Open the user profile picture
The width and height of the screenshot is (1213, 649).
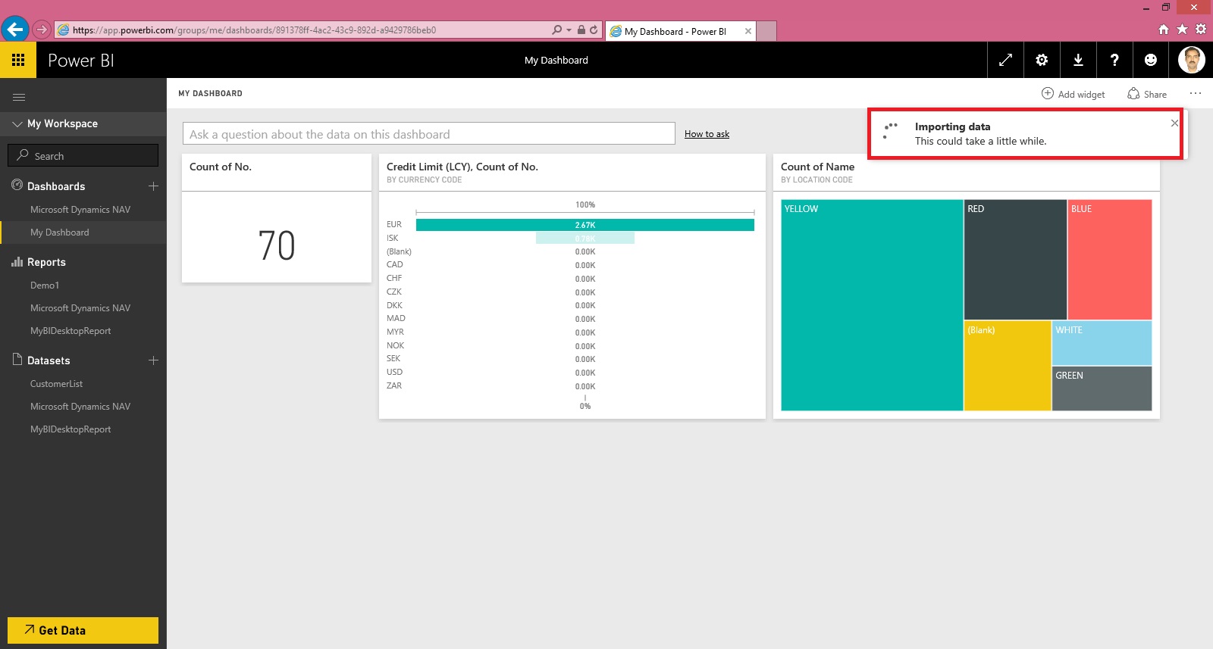point(1192,60)
